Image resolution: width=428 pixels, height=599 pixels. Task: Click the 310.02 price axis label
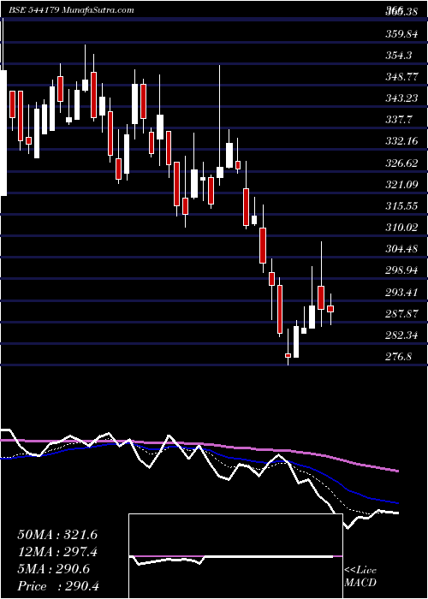(x=401, y=228)
